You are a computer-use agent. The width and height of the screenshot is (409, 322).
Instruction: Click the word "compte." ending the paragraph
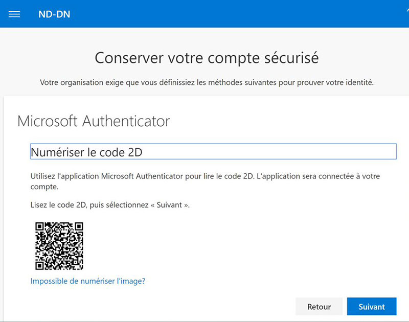tap(44, 188)
